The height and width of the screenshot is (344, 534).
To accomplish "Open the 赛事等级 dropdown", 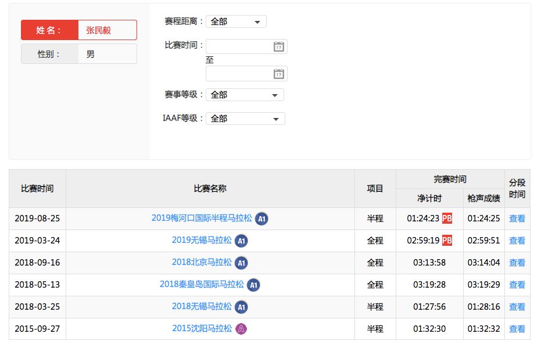I will pos(245,94).
